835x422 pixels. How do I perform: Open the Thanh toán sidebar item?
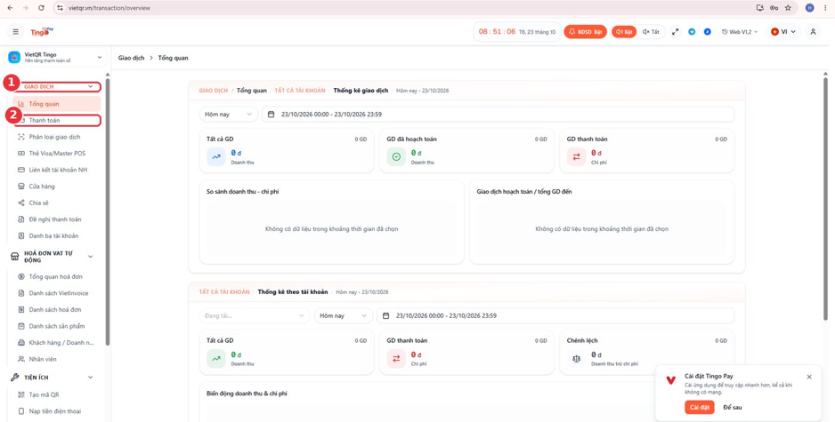point(57,121)
